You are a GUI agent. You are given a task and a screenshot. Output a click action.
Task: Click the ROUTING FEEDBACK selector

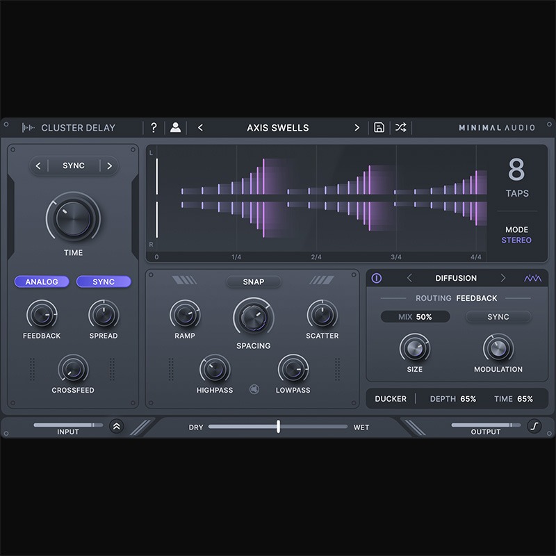(x=457, y=298)
